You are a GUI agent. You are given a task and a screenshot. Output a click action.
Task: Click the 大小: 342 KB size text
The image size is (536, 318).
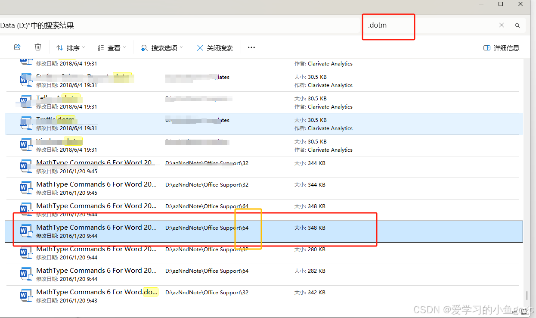[310, 293]
